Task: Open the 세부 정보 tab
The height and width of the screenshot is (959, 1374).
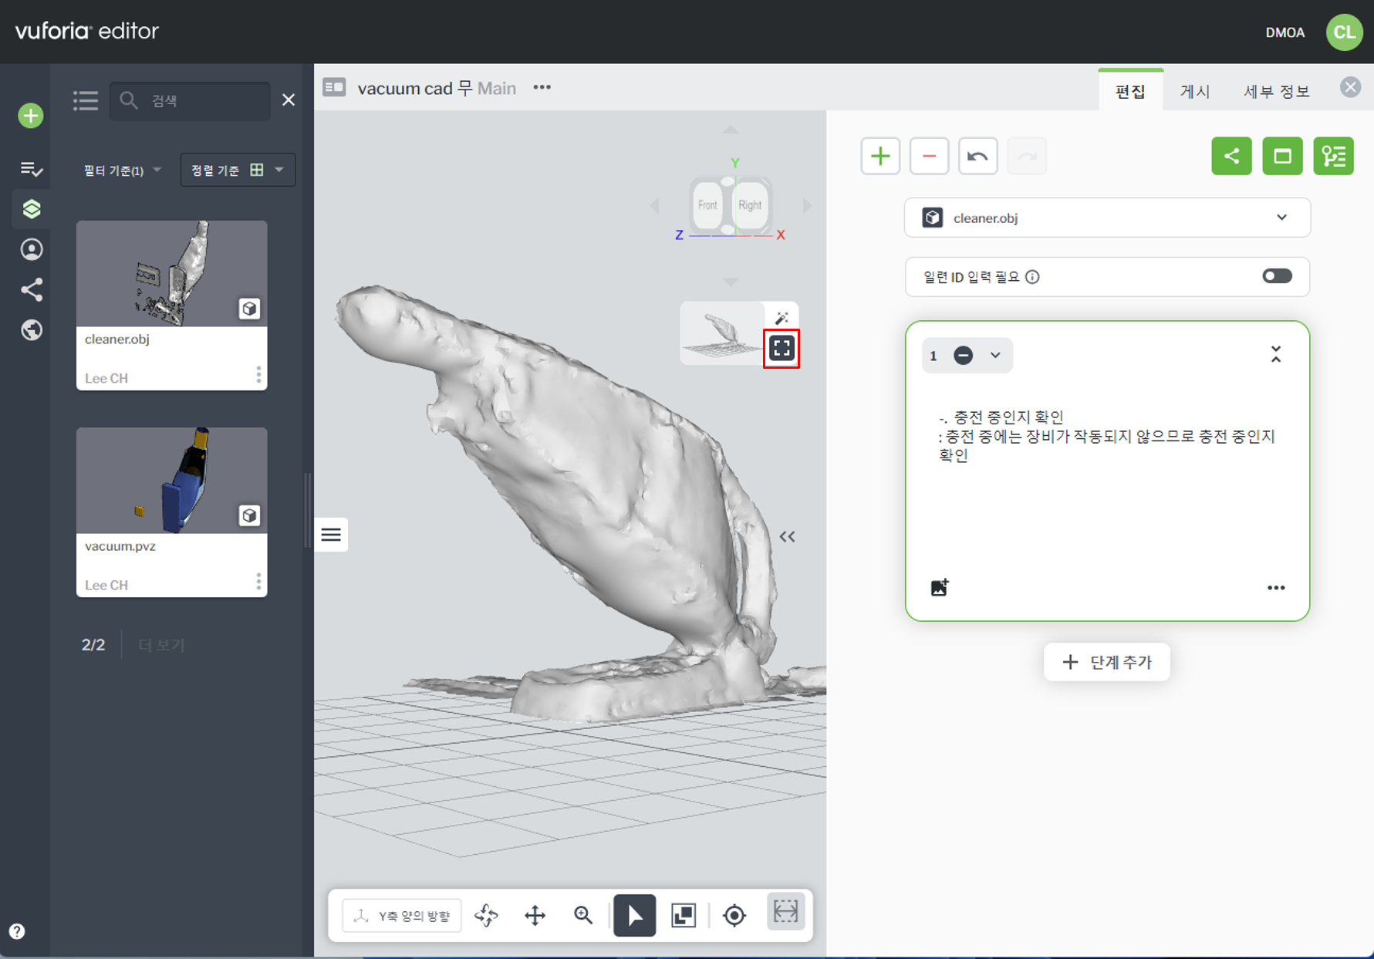Action: [1276, 91]
